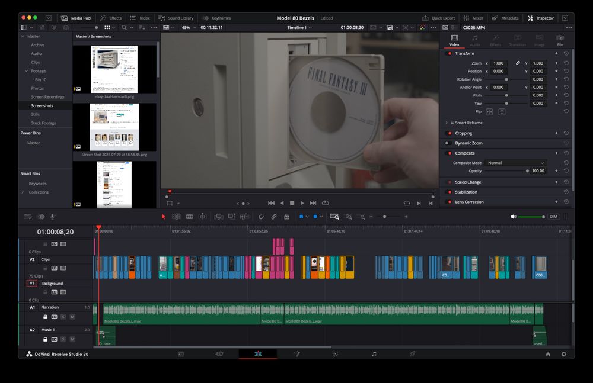Activate the Trim Edit Mode tool

(177, 217)
